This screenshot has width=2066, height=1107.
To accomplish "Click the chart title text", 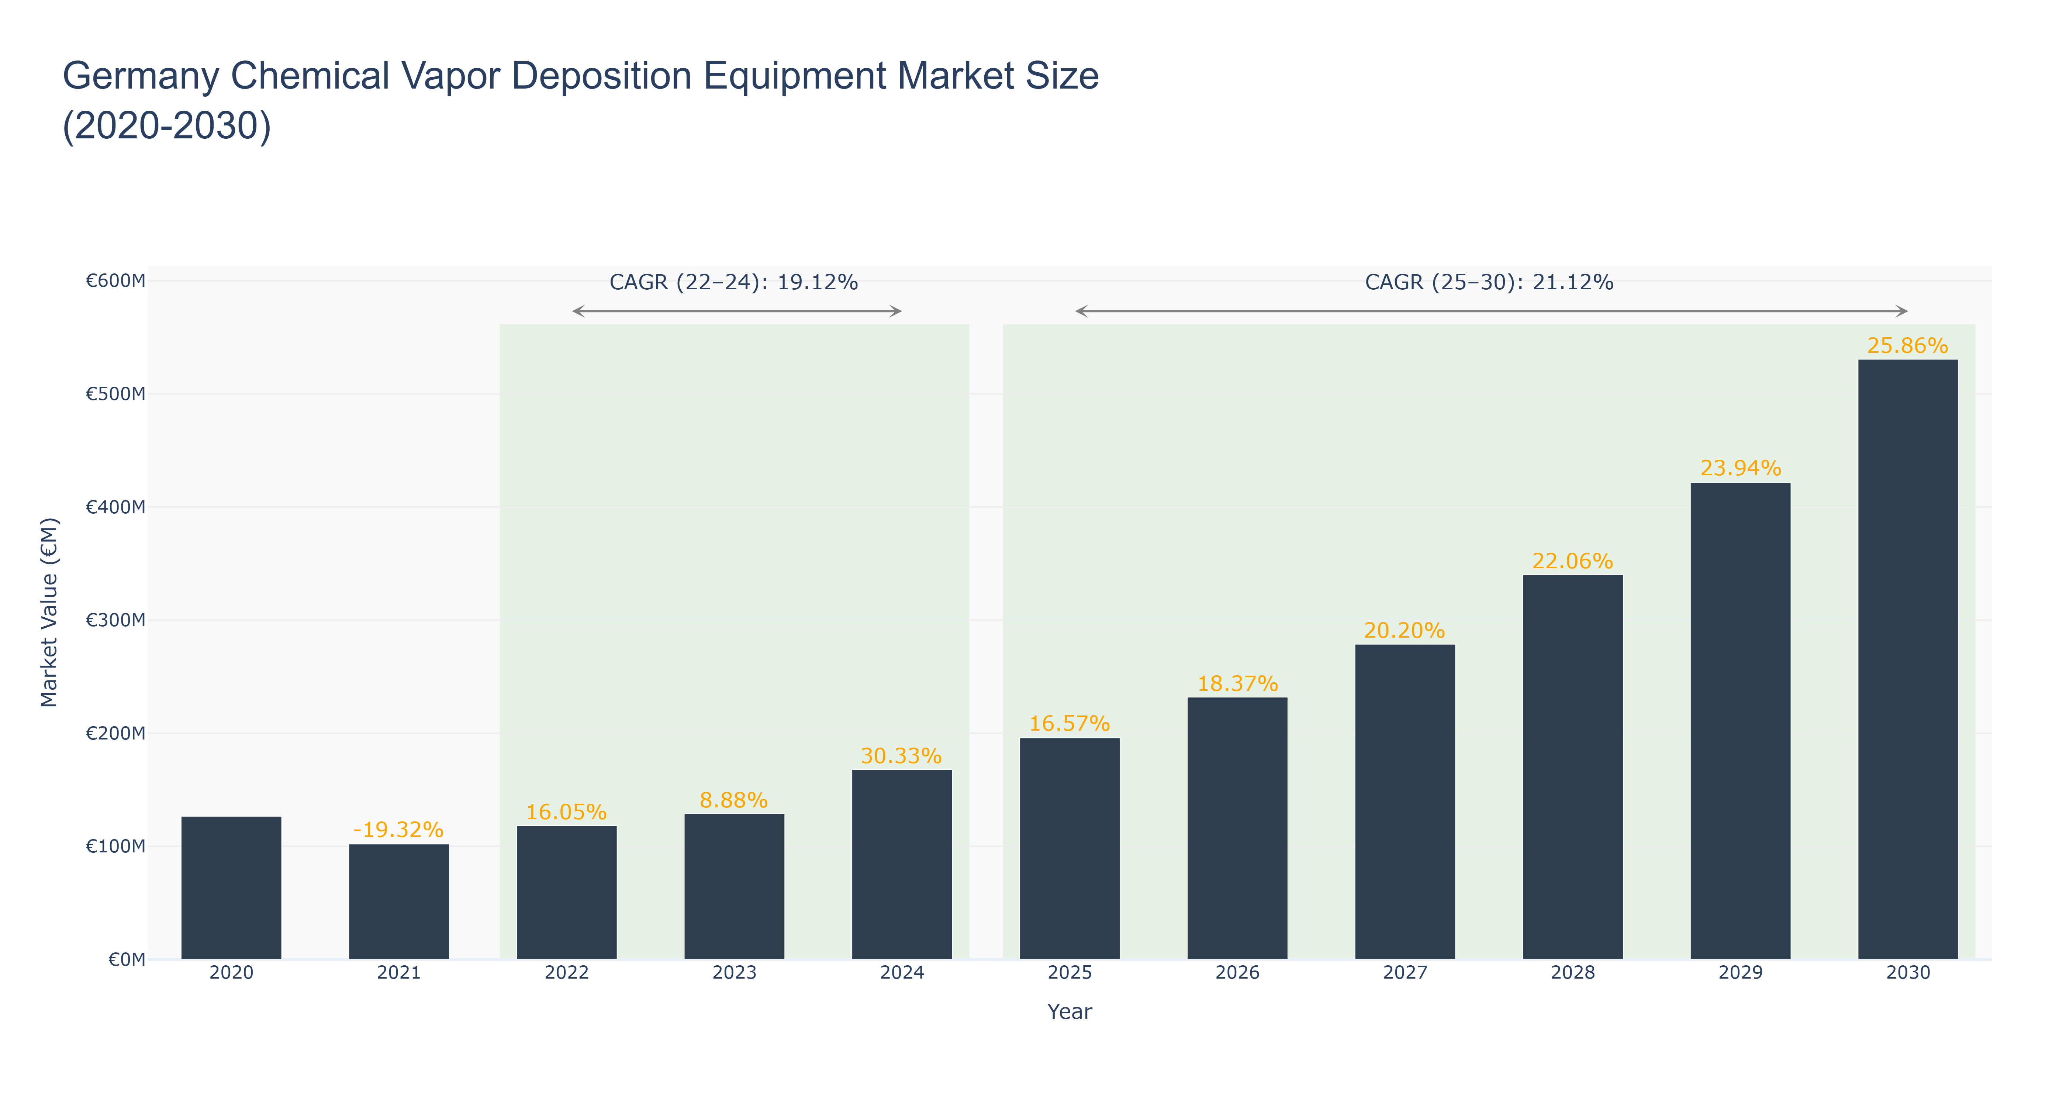I will 581,100.
